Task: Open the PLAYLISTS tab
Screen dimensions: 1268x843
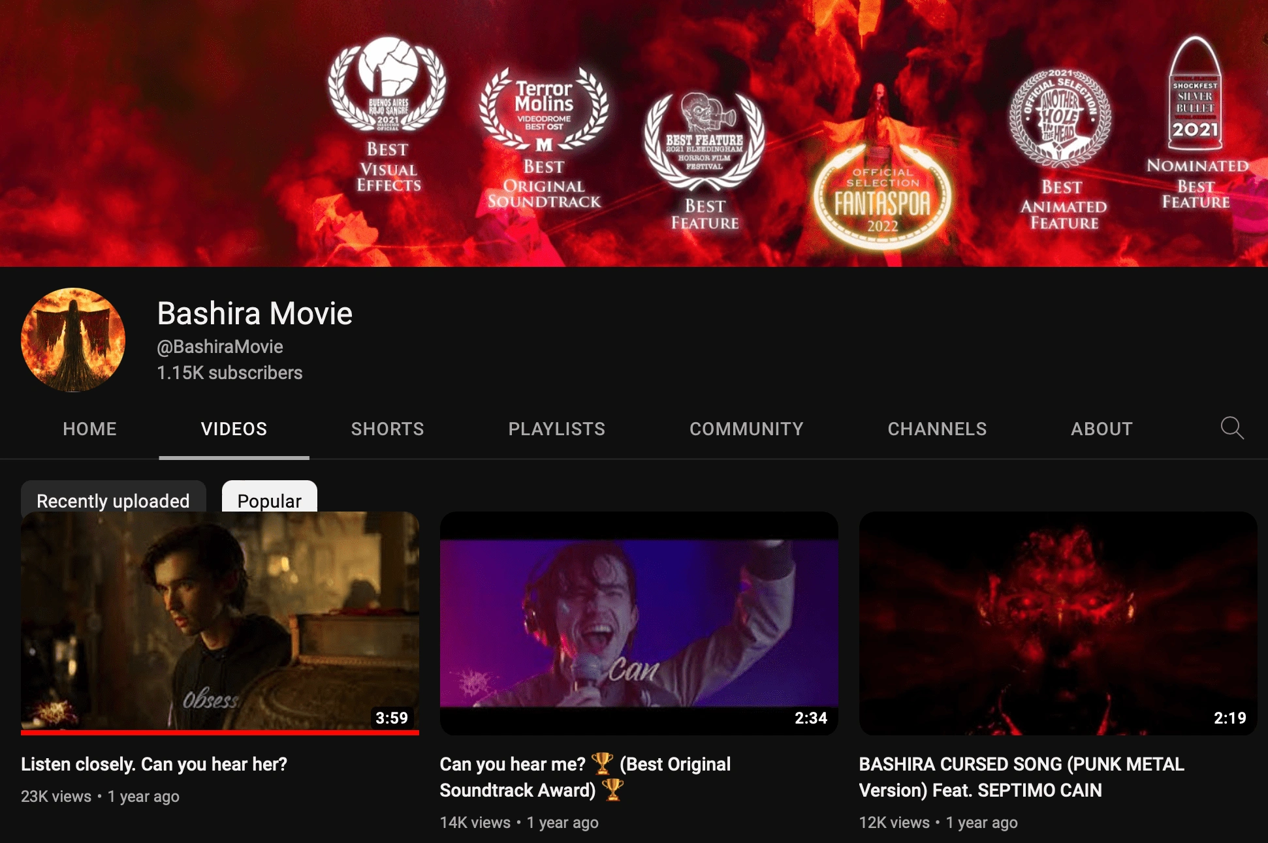Action: (x=556, y=429)
